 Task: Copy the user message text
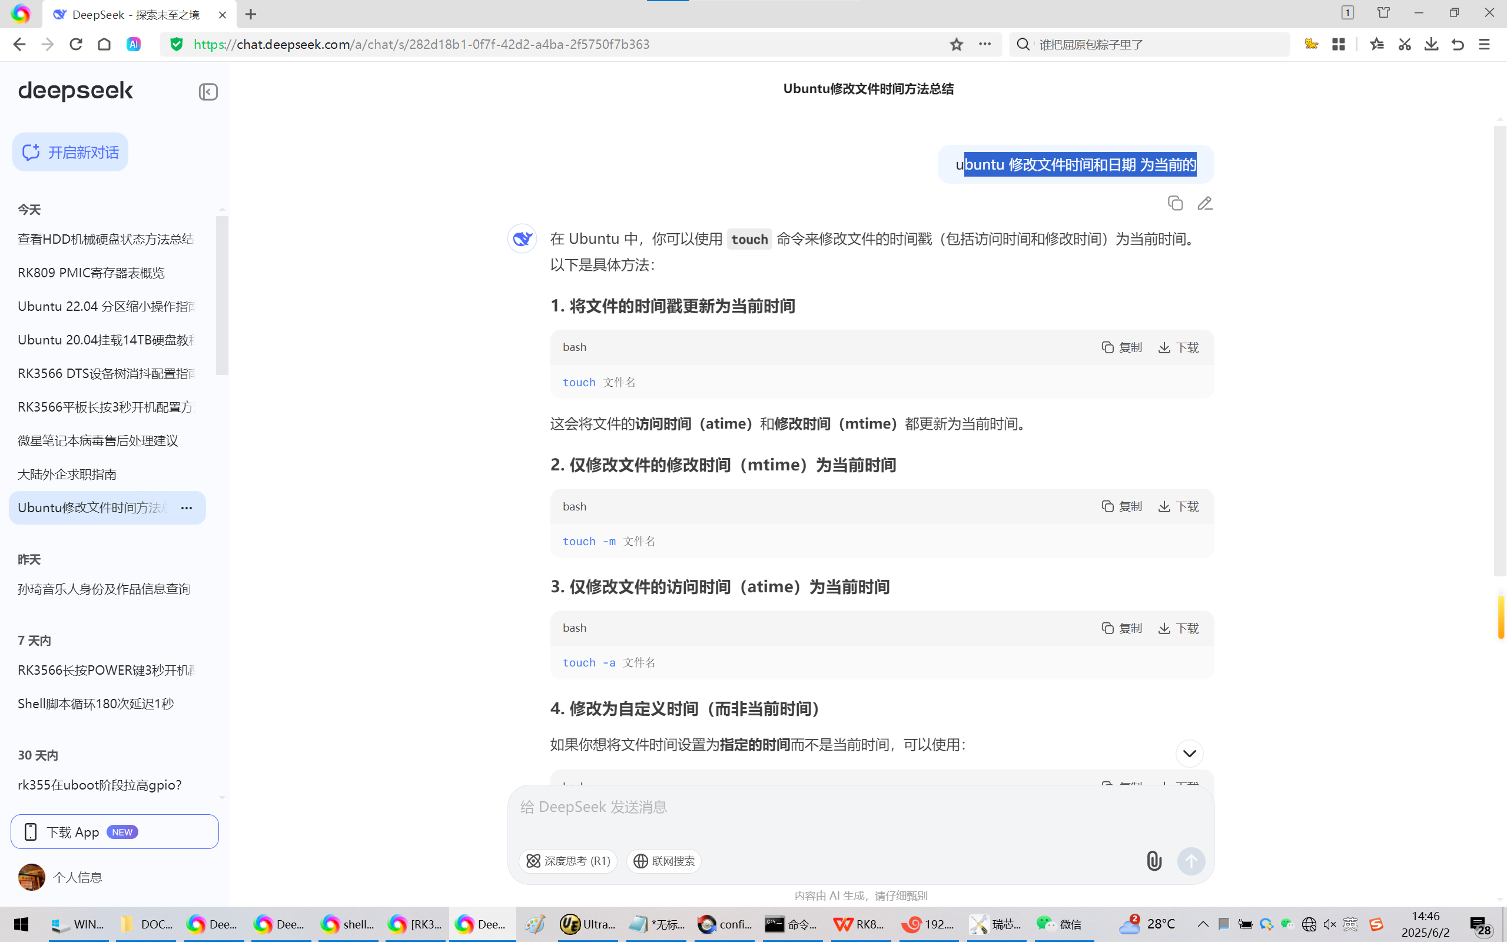[x=1174, y=204]
